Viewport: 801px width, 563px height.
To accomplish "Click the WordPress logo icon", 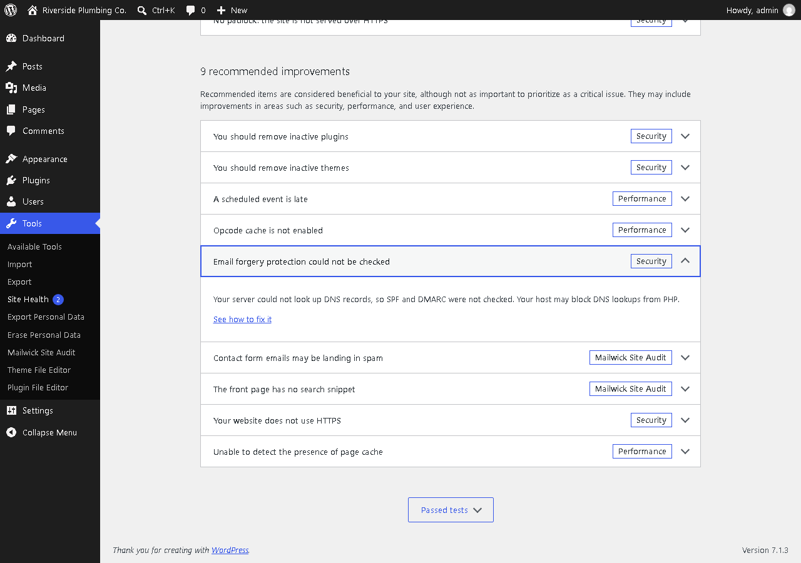I will click(x=11, y=10).
